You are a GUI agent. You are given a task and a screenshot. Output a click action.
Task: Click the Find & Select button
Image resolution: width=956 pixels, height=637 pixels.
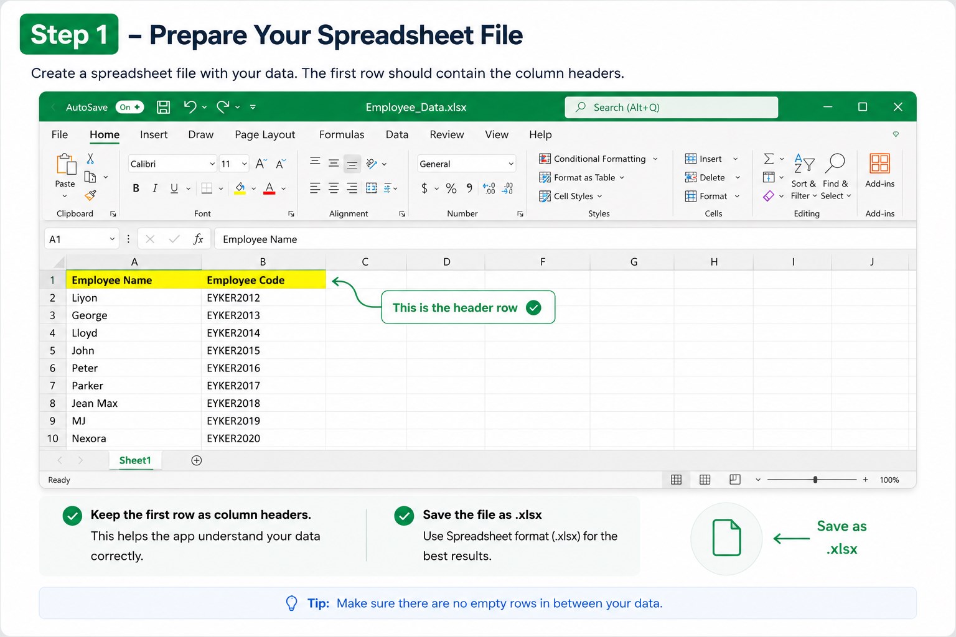point(836,177)
